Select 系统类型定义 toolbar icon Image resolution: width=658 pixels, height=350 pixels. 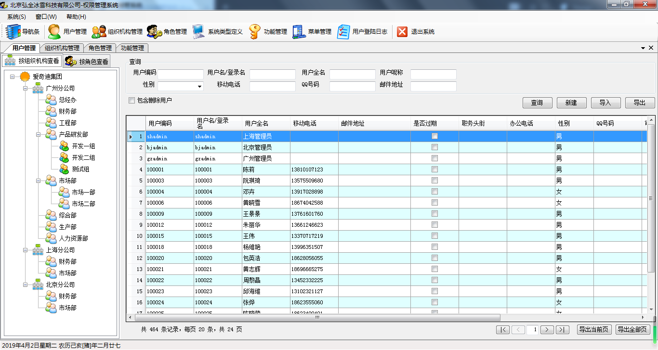pyautogui.click(x=198, y=32)
